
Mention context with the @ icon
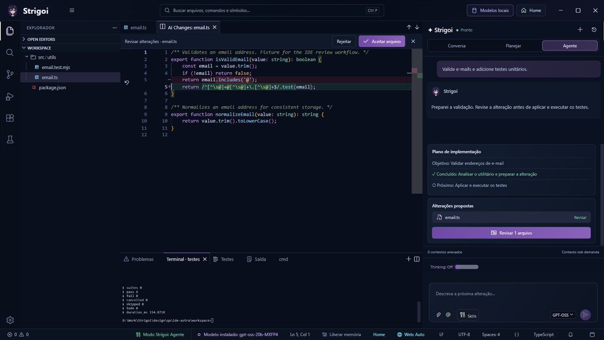coord(448,315)
